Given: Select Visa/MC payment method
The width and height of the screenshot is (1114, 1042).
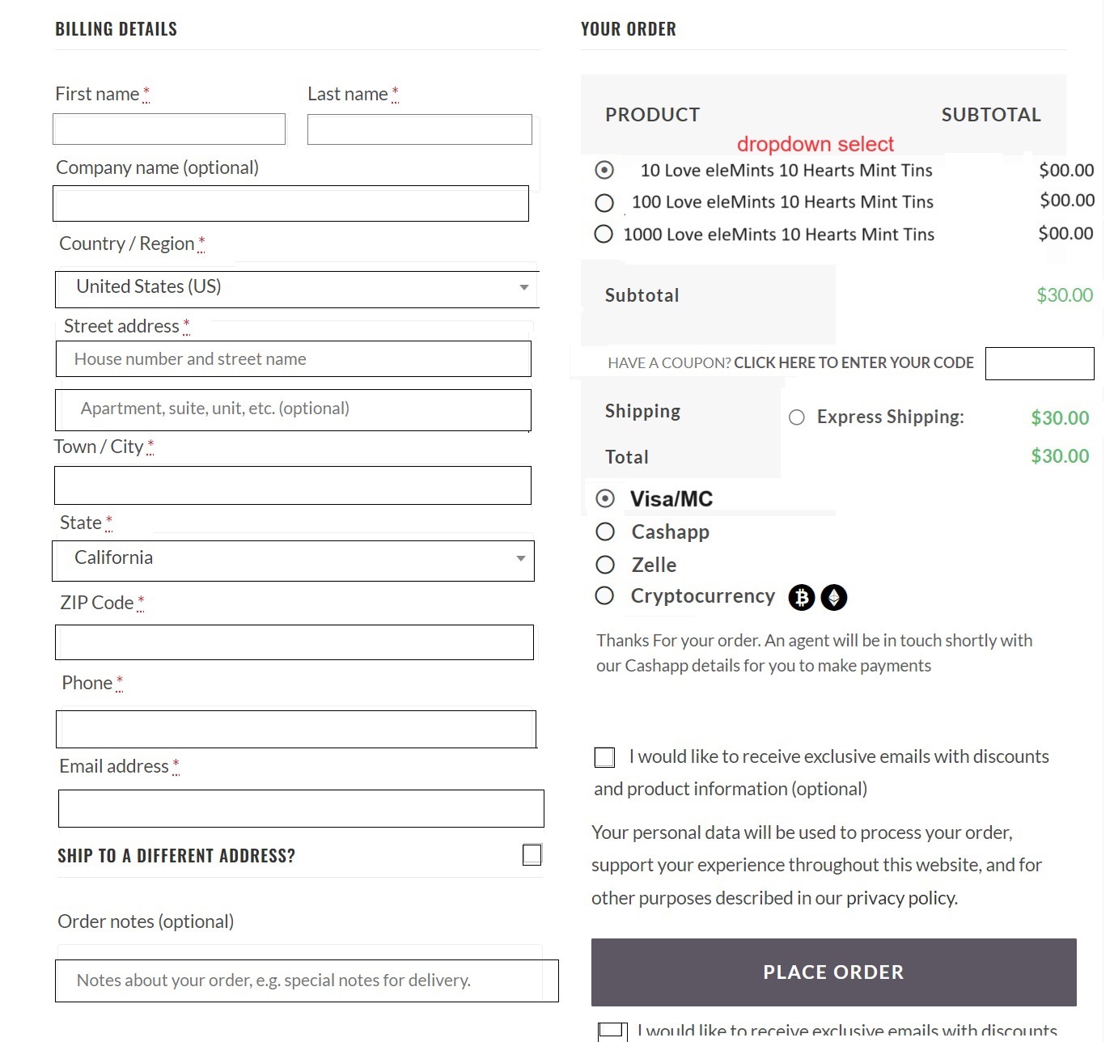Looking at the screenshot, I should [x=605, y=498].
